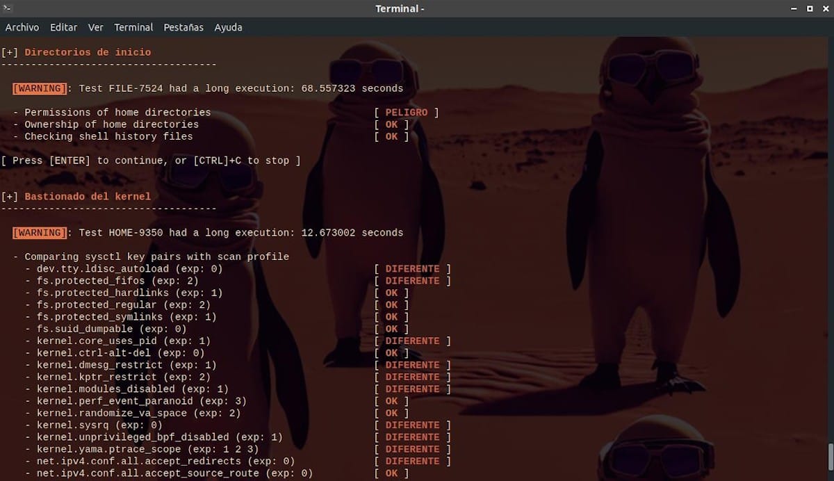This screenshot has width=834, height=481.
Task: Close the Terminal window
Action: click(824, 8)
